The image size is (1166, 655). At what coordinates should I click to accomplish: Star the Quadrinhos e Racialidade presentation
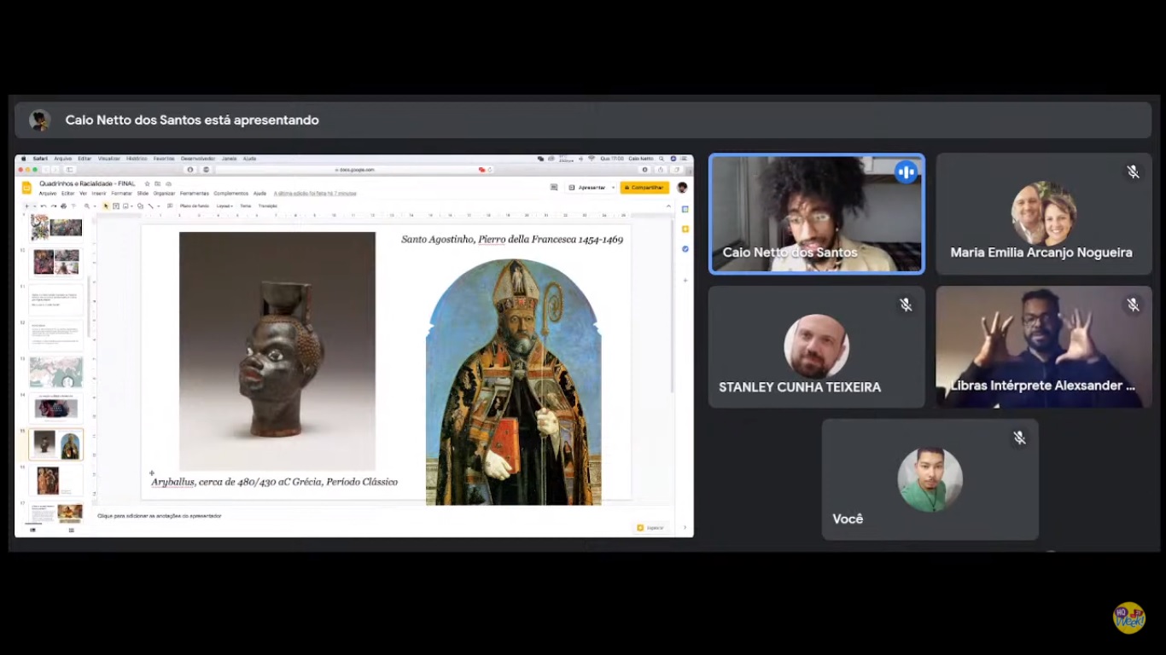tap(147, 183)
